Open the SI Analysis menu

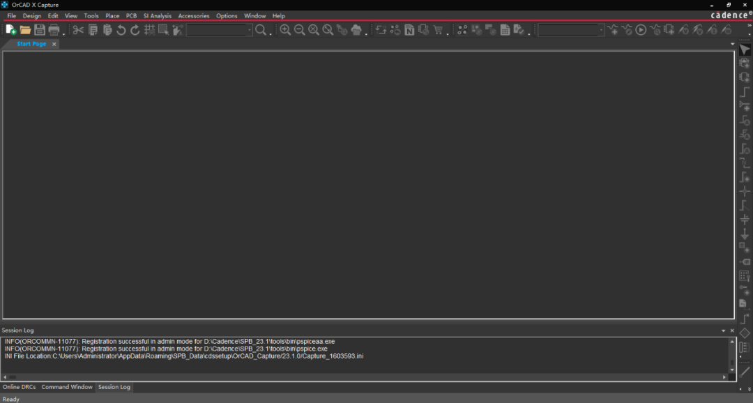(157, 15)
